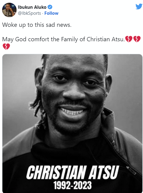Click the 'Woke up to this sad news.' text
This screenshot has height=193, width=143.
(x=37, y=25)
